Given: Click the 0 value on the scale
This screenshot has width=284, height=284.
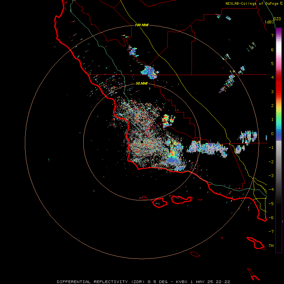Looking at the screenshot, I should point(272,134).
